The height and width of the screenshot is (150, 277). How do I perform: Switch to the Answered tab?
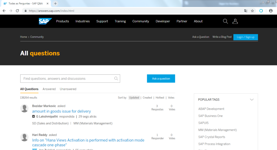click(49, 89)
